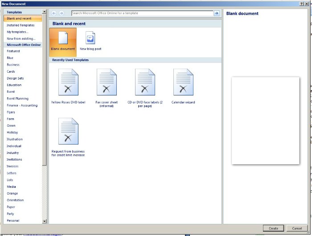
Task: Open Event Planning category
Action: [x=17, y=99]
